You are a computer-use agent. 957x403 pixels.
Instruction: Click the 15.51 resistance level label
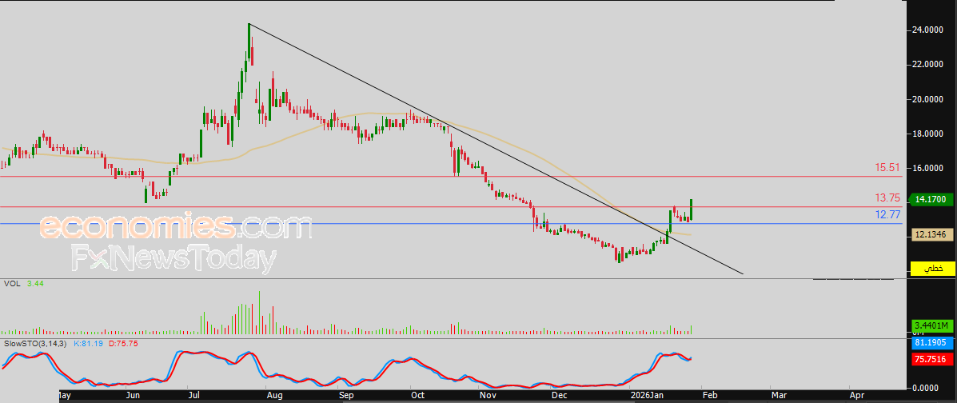pos(888,168)
